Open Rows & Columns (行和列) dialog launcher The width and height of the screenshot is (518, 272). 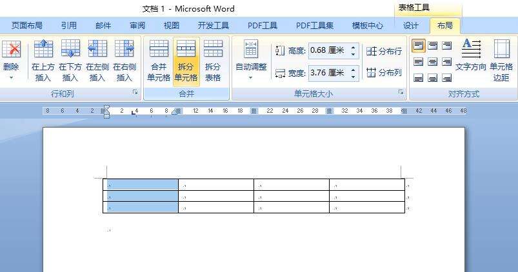[x=135, y=93]
